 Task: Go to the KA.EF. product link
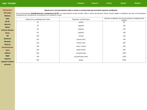tap(7, 21)
